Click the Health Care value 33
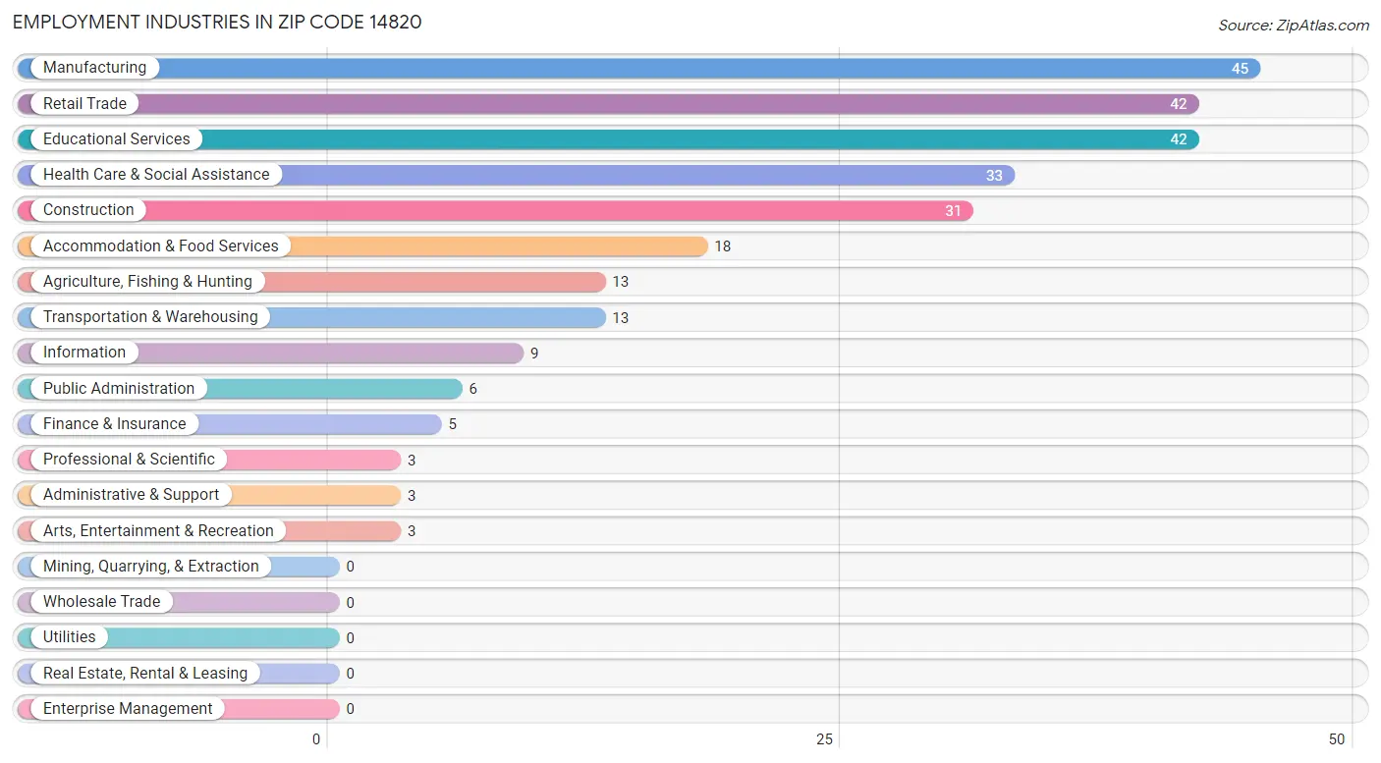1381x763 pixels. [x=994, y=176]
